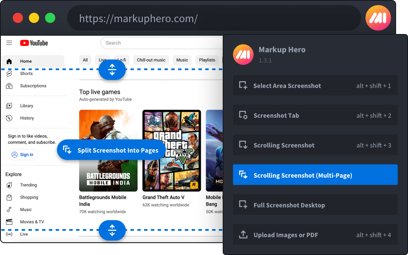Choose Full Screenshot Desktop option
Image resolution: width=408 pixels, height=255 pixels.
[315, 204]
